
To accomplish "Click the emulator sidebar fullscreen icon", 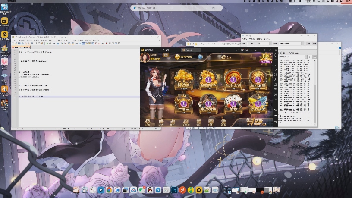I will pyautogui.click(x=276, y=74).
